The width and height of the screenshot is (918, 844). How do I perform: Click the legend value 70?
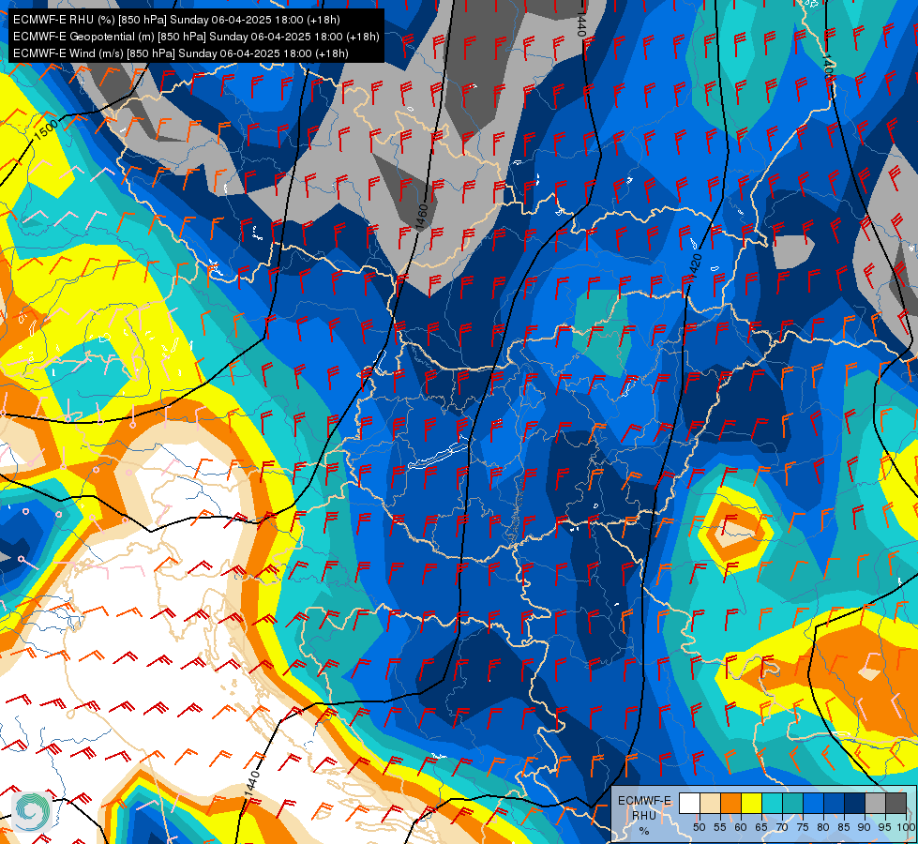pos(782,827)
